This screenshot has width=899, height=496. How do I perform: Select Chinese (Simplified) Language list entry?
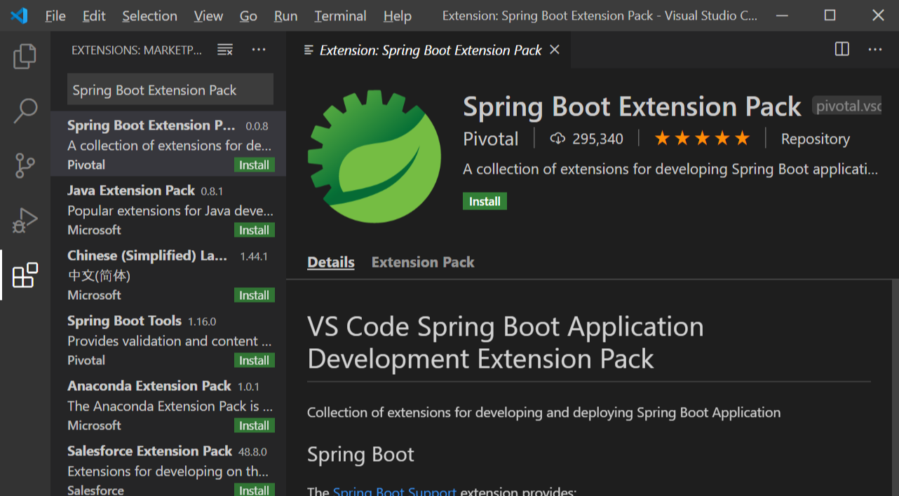pyautogui.click(x=168, y=274)
